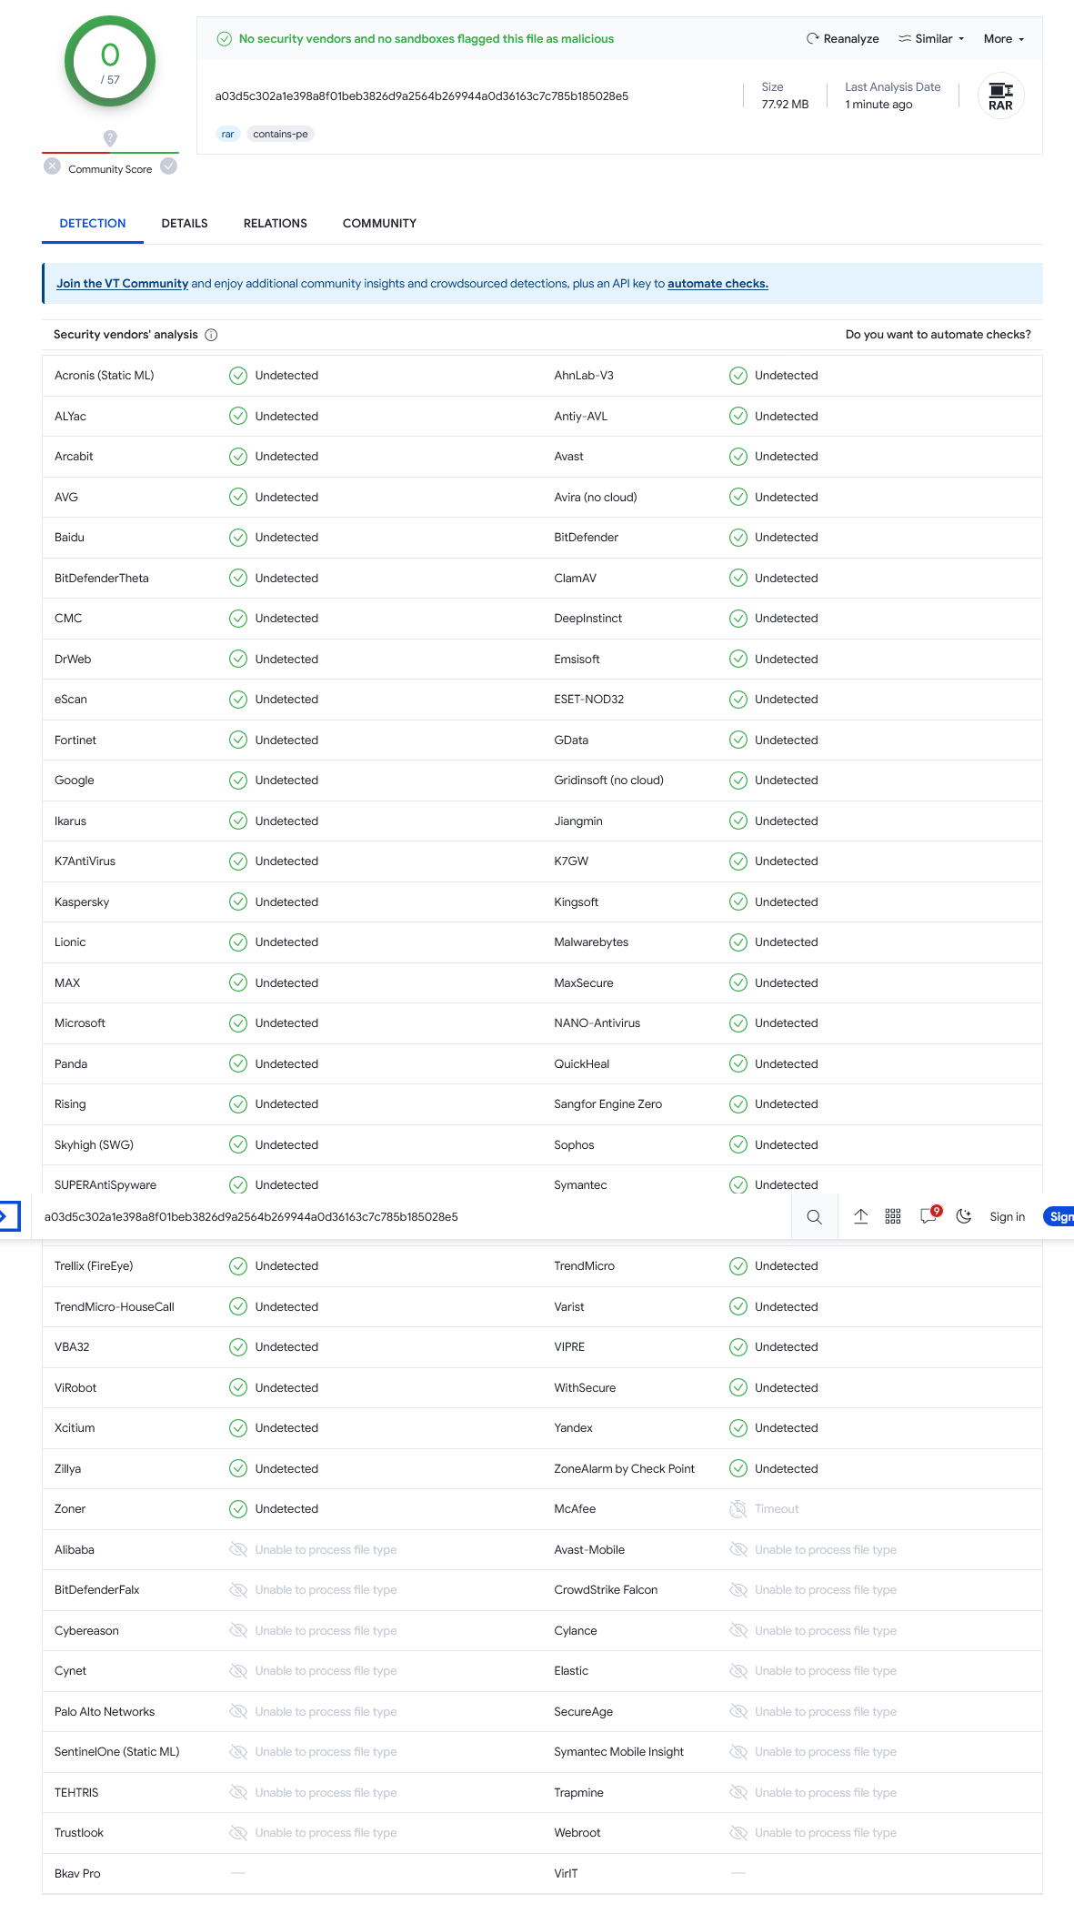This screenshot has width=1074, height=1924.
Task: Click the Reanalyze button
Action: coord(842,39)
